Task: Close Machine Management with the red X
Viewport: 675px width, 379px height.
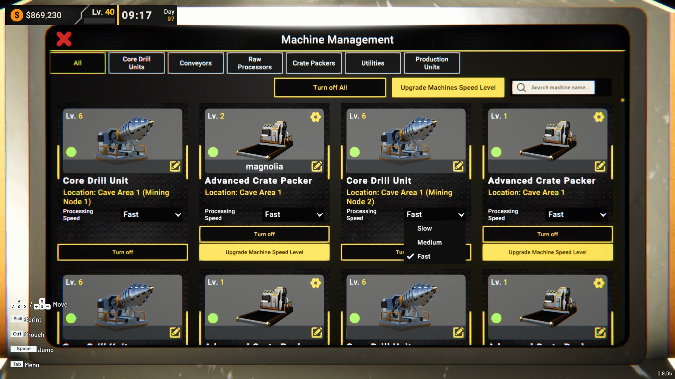Action: click(x=64, y=39)
